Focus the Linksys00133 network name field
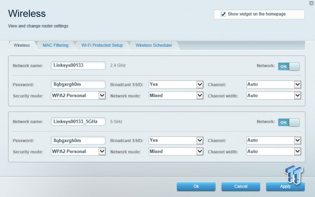This screenshot has height=197, width=315. pos(78,65)
